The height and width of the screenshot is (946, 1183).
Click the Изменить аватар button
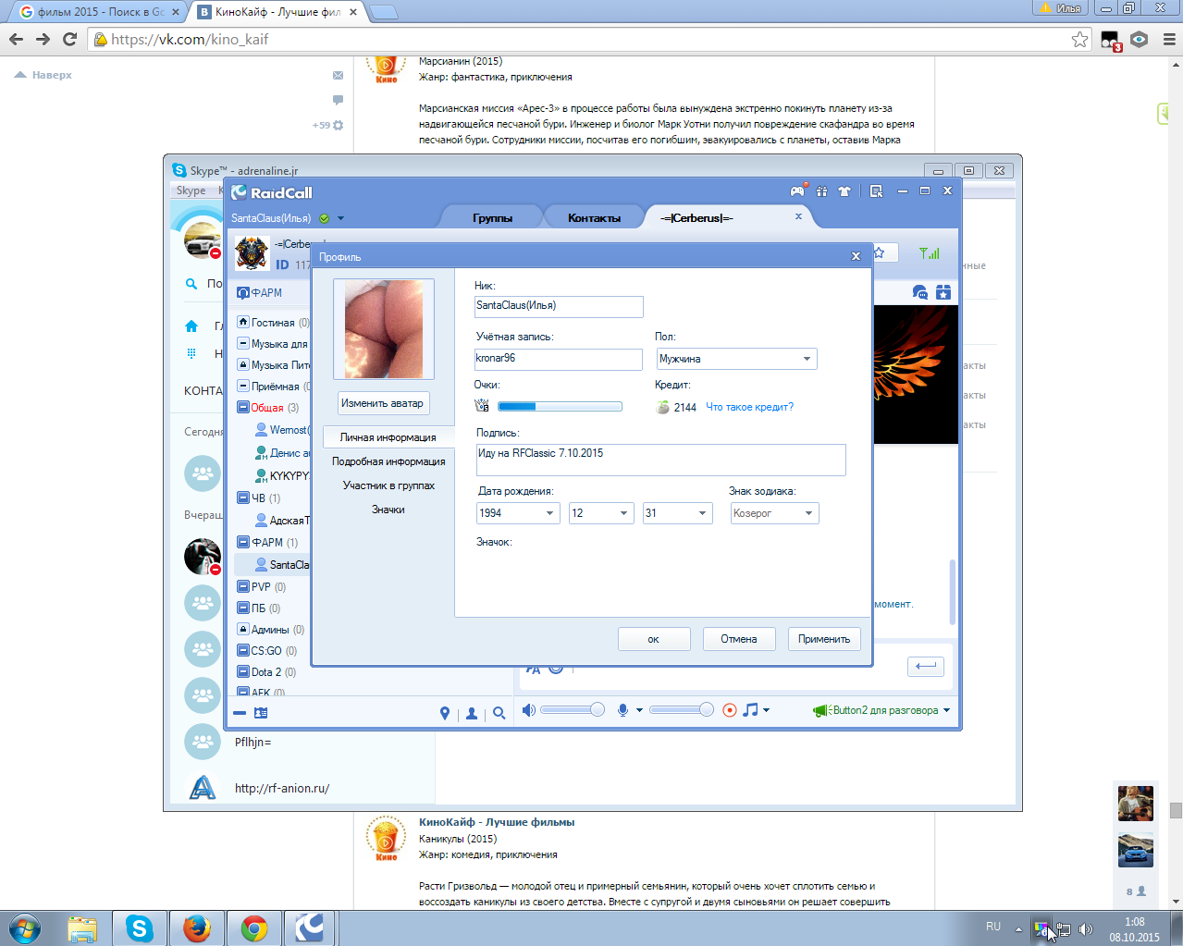tap(383, 403)
